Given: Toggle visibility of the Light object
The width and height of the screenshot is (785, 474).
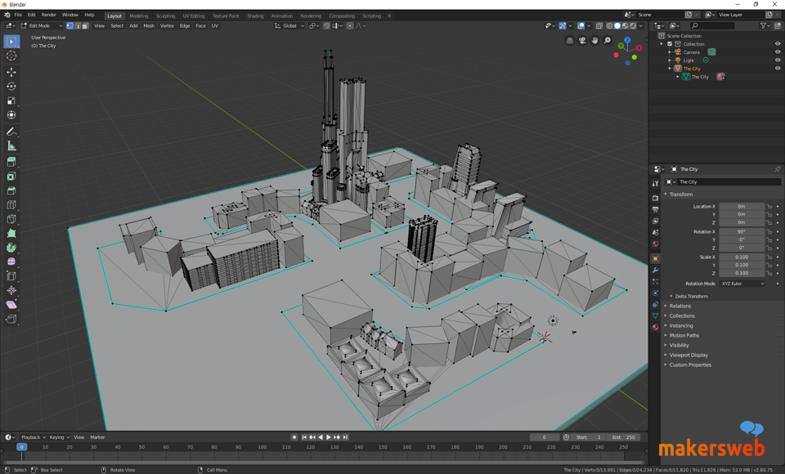Looking at the screenshot, I should pos(778,60).
